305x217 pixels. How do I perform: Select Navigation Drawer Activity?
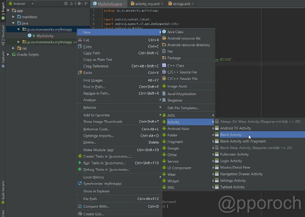(x=260, y=174)
